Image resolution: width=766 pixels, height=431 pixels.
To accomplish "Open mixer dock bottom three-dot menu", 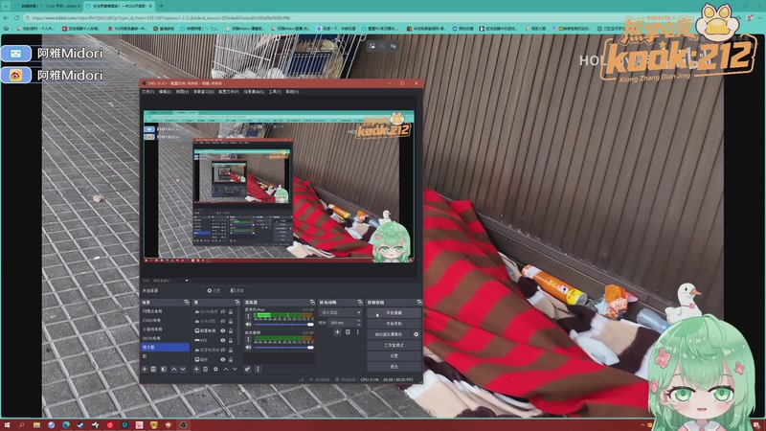I will point(258,369).
